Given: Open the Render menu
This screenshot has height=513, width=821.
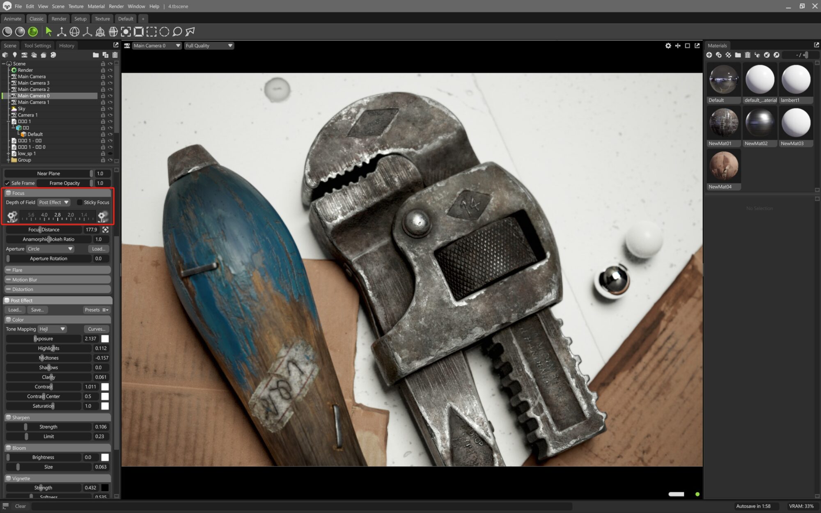Looking at the screenshot, I should (x=116, y=6).
